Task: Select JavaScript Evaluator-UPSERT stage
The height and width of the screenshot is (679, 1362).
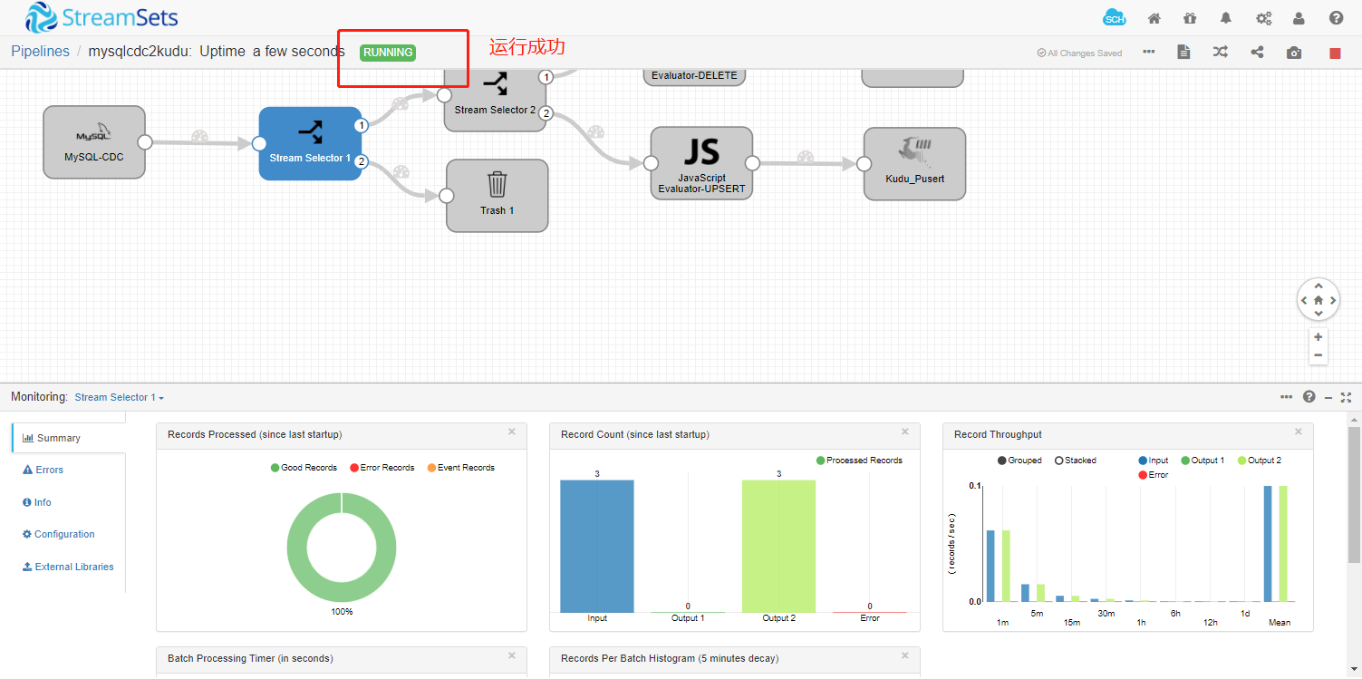Action: coord(701,163)
